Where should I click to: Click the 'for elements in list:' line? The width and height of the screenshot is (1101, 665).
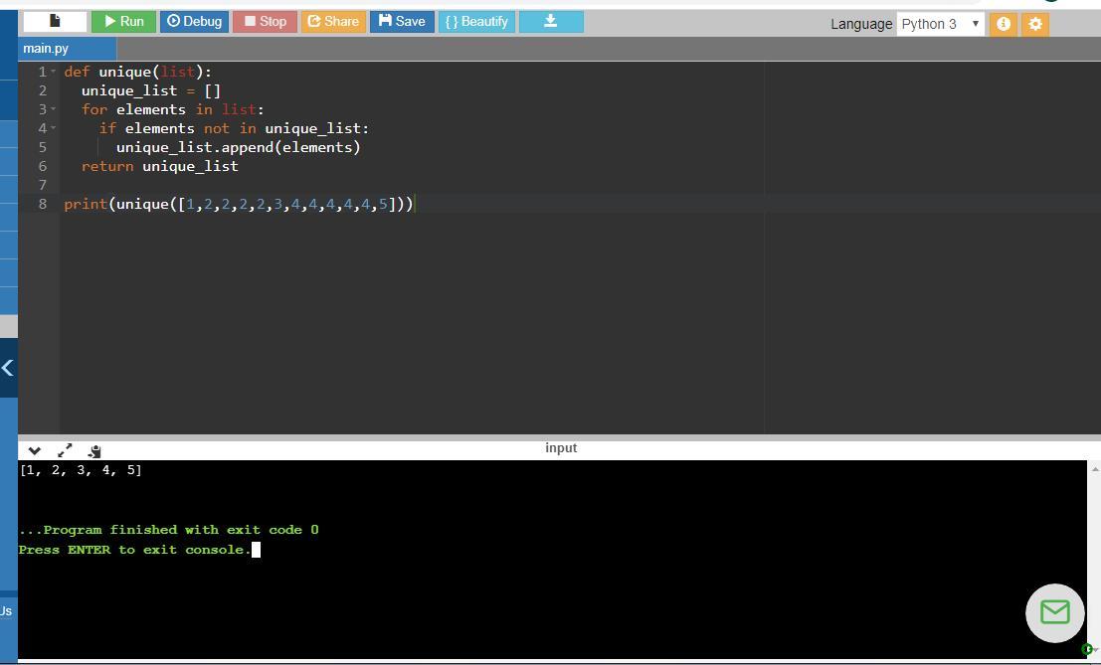pos(173,109)
